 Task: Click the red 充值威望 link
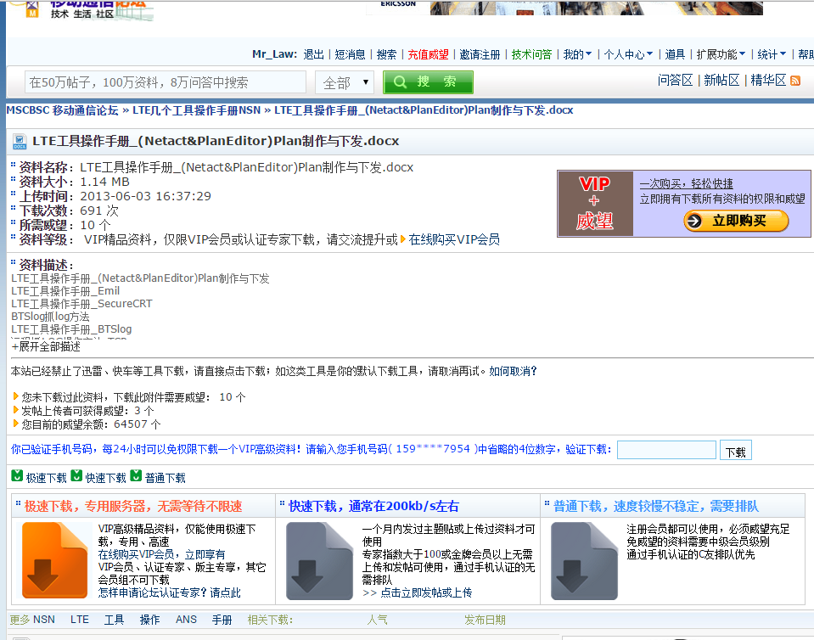(x=429, y=54)
